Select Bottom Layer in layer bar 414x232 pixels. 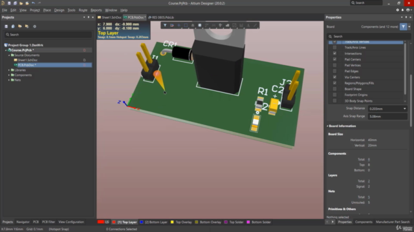click(x=154, y=222)
